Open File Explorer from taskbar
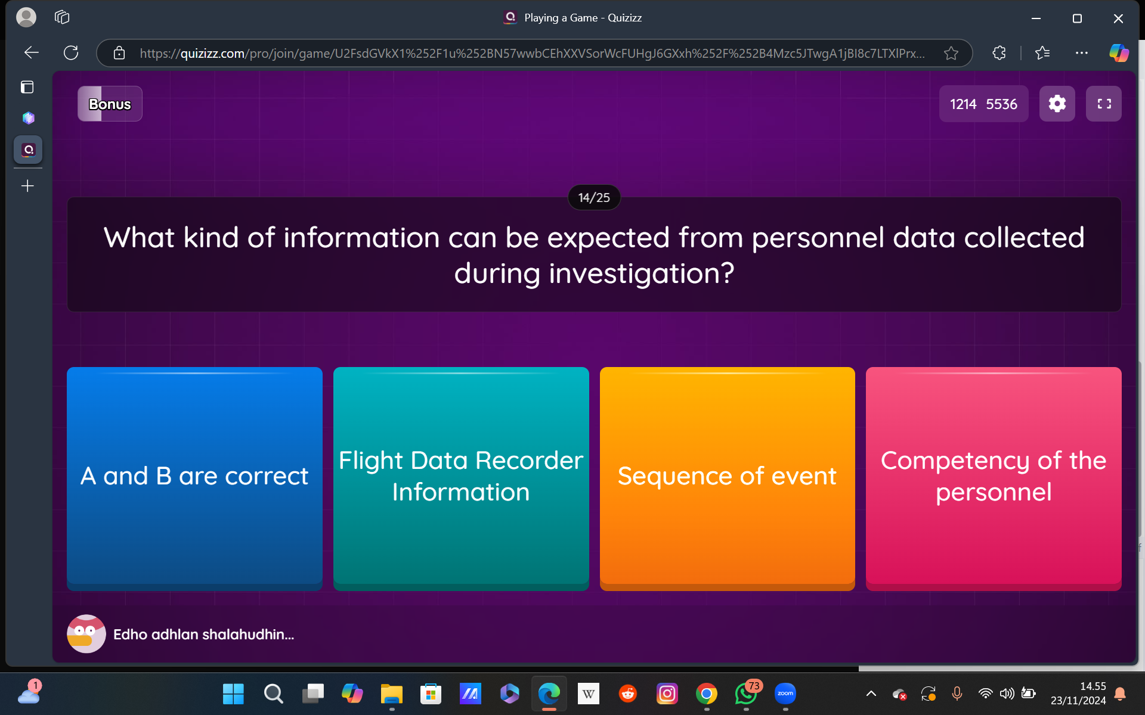The height and width of the screenshot is (715, 1145). 392,694
